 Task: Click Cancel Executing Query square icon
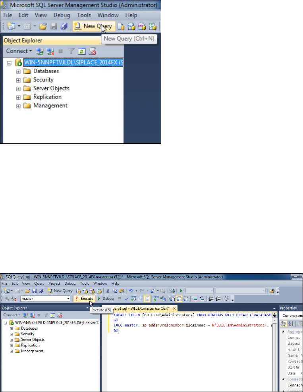(120, 299)
